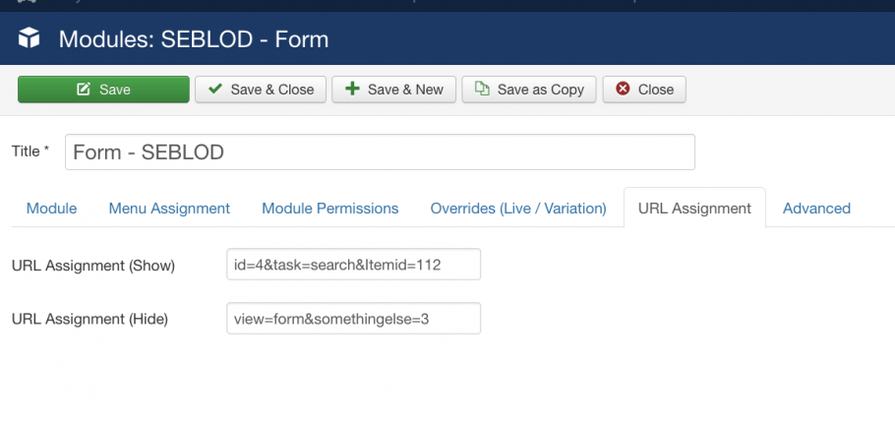The width and height of the screenshot is (895, 423).
Task: Select the URL Assignment tab
Action: [x=694, y=208]
